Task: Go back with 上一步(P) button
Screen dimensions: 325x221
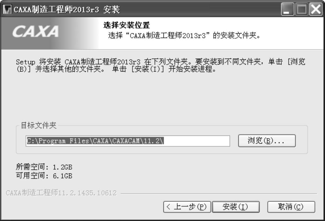Action: pyautogui.click(x=187, y=207)
